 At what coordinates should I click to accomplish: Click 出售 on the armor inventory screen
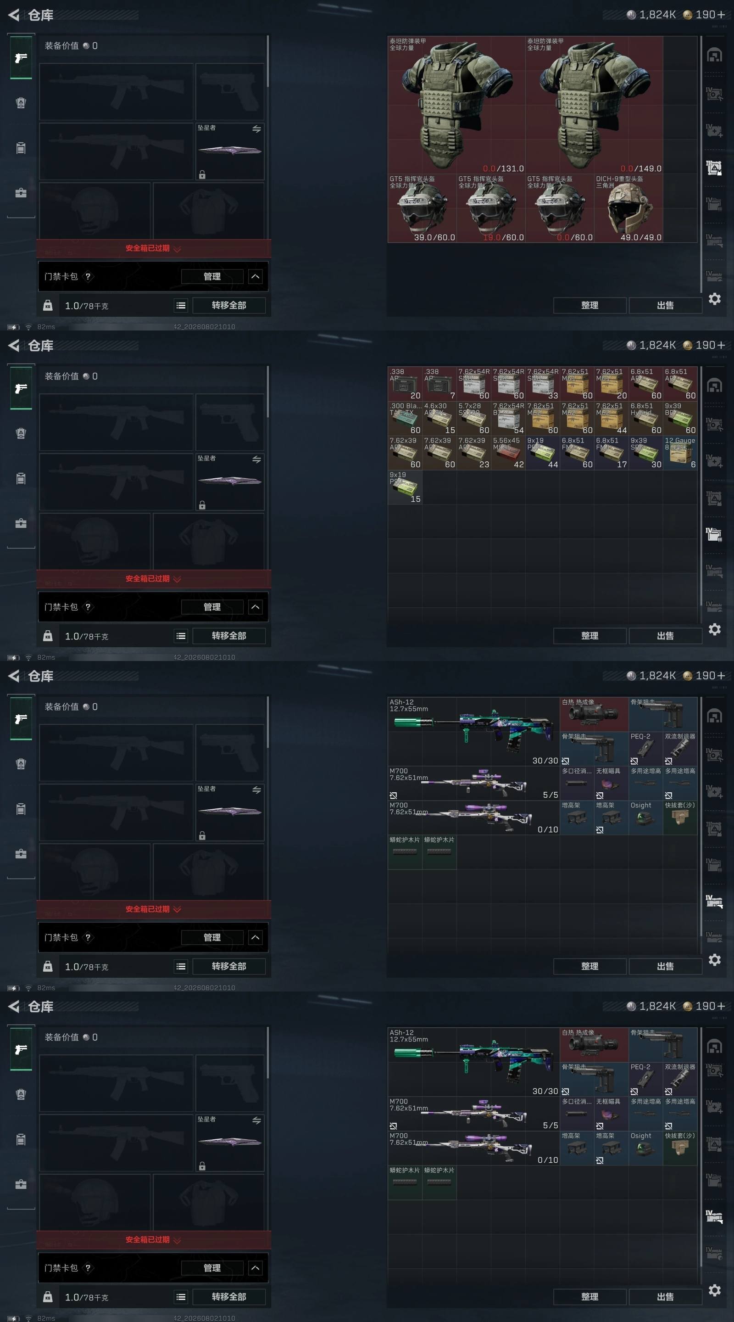tap(665, 305)
